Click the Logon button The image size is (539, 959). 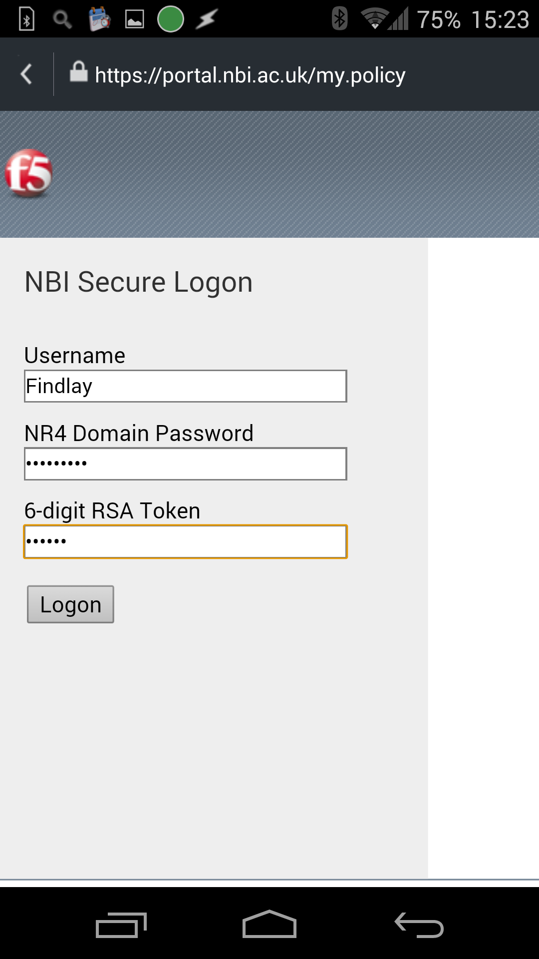click(70, 604)
